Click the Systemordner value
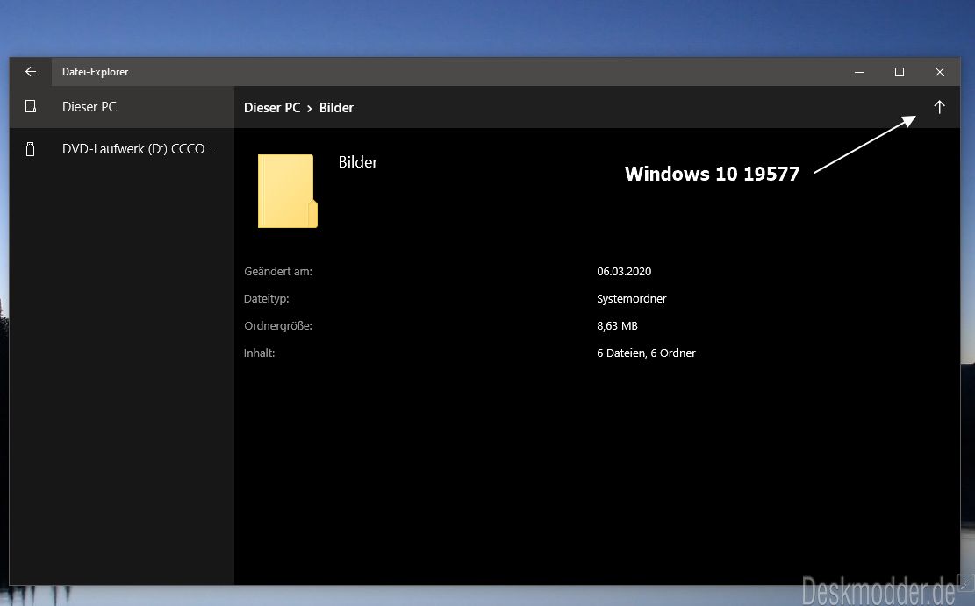 click(632, 299)
